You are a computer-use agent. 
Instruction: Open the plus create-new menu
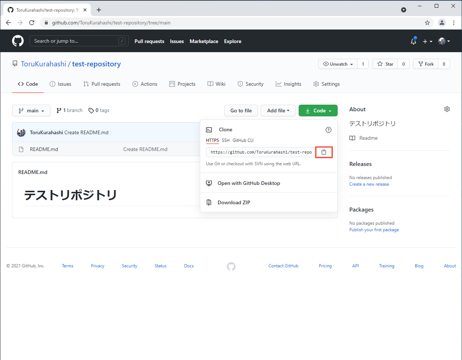427,41
